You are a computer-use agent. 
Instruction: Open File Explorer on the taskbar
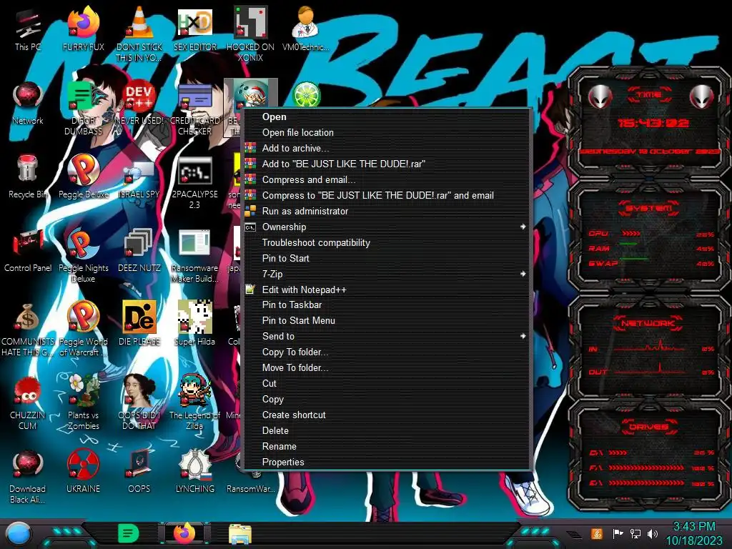click(240, 534)
